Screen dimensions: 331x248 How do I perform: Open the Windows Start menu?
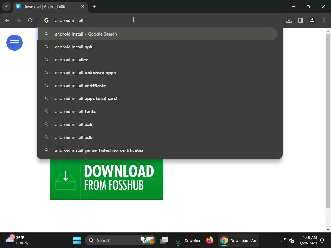tap(77, 240)
